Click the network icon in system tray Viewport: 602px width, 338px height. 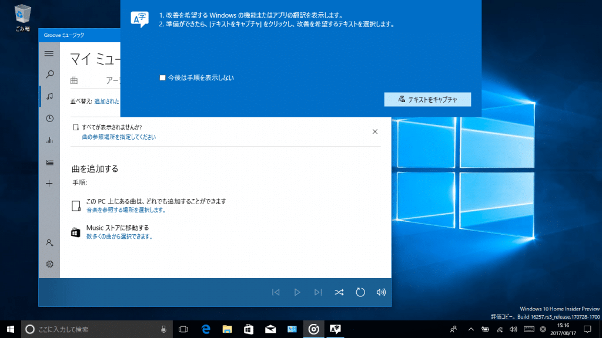tap(500, 329)
